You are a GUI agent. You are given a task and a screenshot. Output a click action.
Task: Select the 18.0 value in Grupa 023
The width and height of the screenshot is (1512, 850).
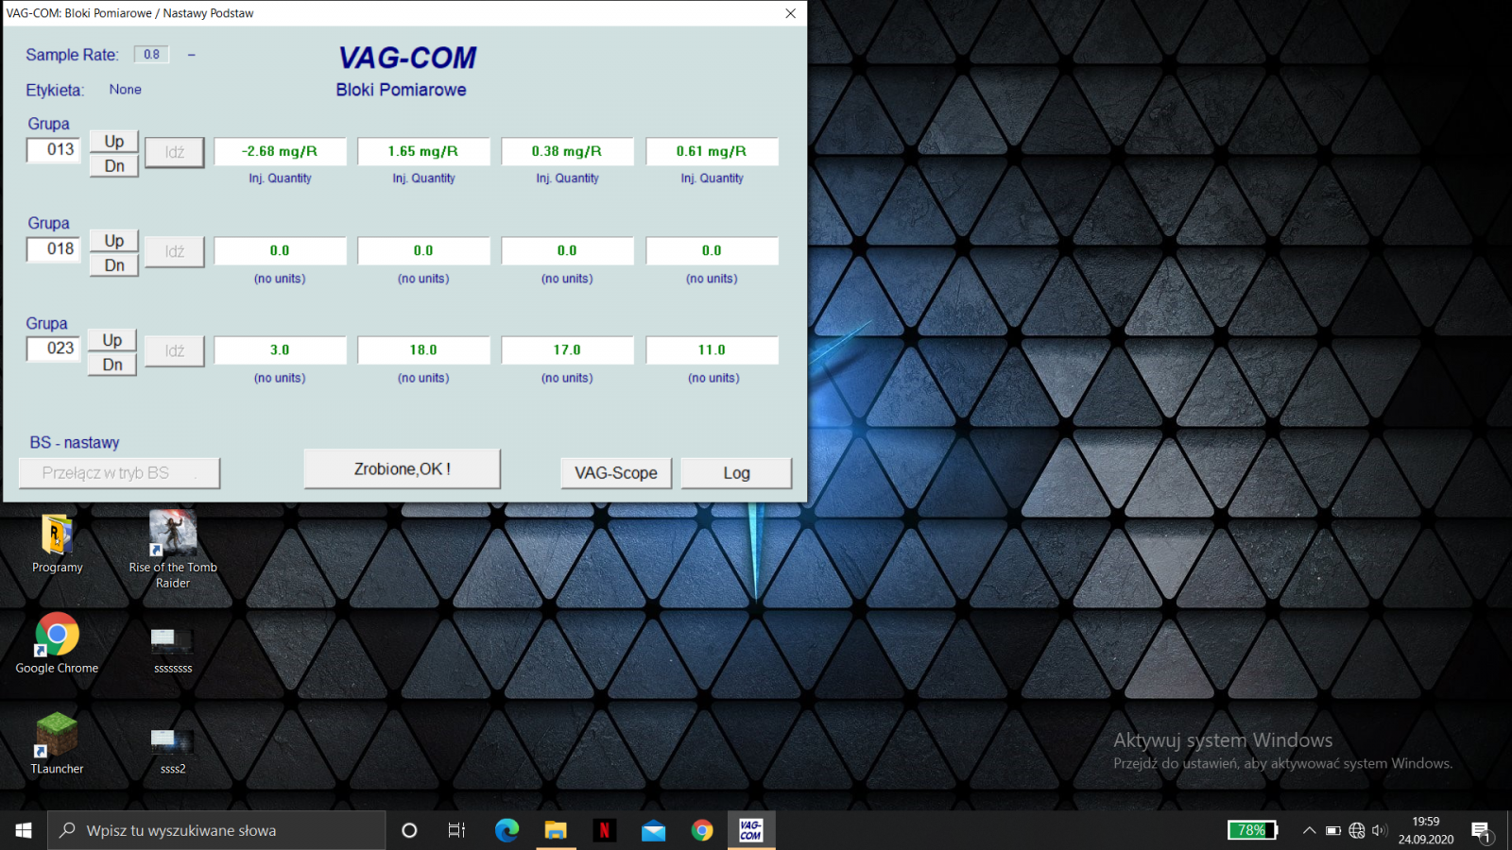423,349
